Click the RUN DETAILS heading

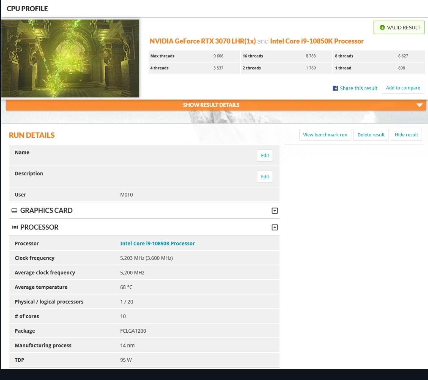(32, 135)
